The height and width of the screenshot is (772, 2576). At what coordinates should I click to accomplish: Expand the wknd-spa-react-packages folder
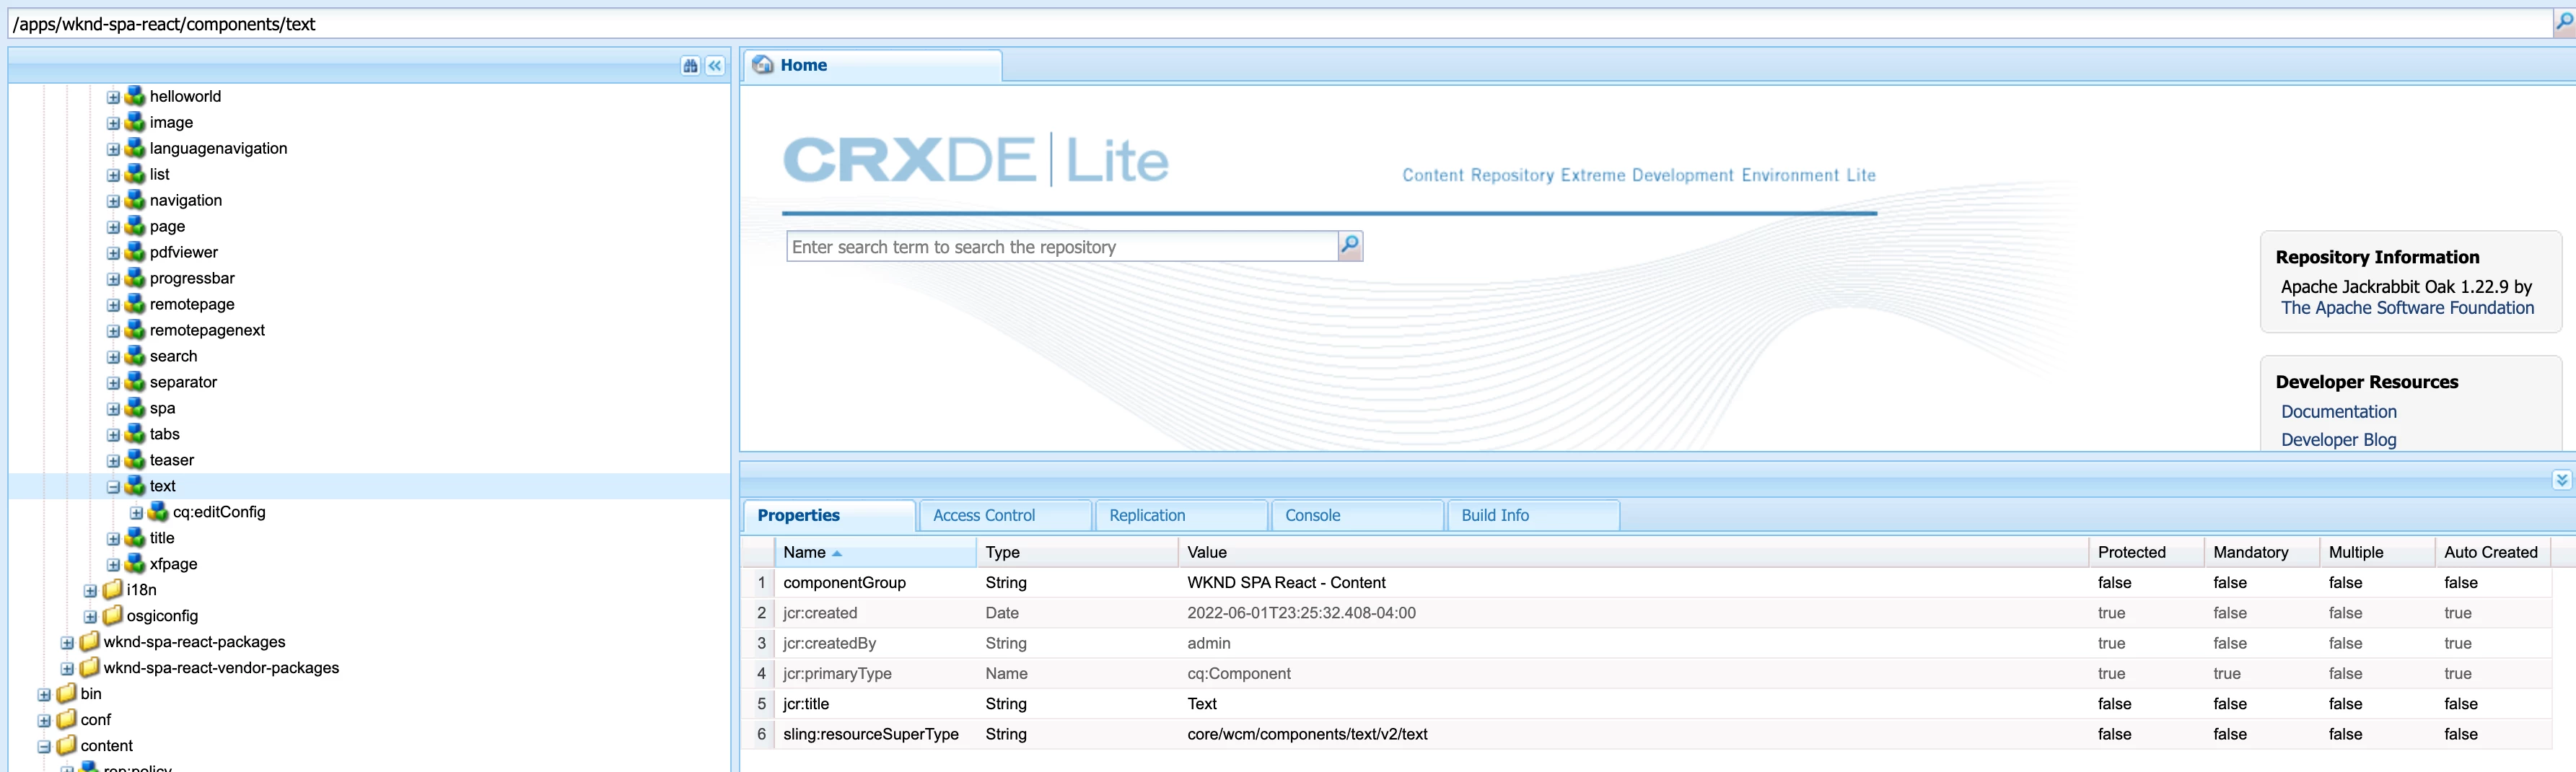coord(67,643)
